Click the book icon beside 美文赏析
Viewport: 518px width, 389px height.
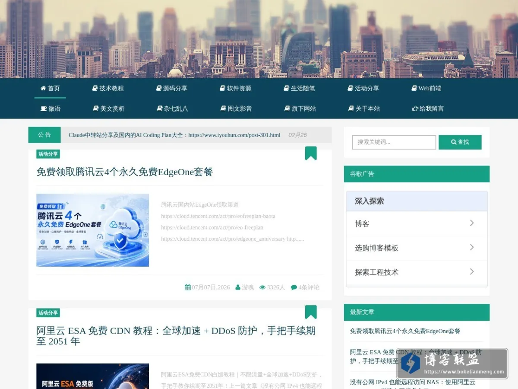tap(96, 108)
